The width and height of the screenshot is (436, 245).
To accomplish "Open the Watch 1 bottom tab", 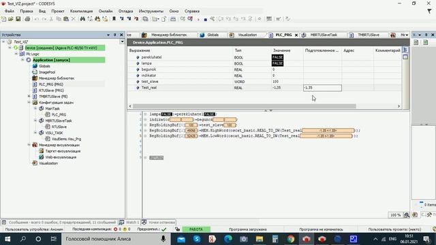I will (x=129, y=223).
